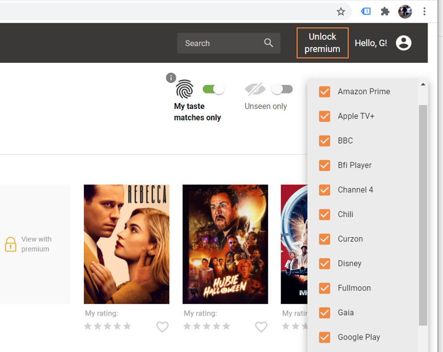Open the account icon in the header
Viewport: 443px width, 352px height.
pos(403,43)
